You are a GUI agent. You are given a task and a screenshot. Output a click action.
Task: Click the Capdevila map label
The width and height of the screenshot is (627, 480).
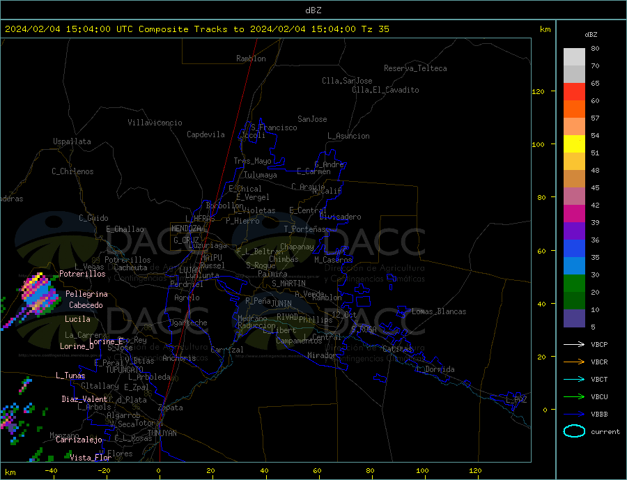pos(206,134)
